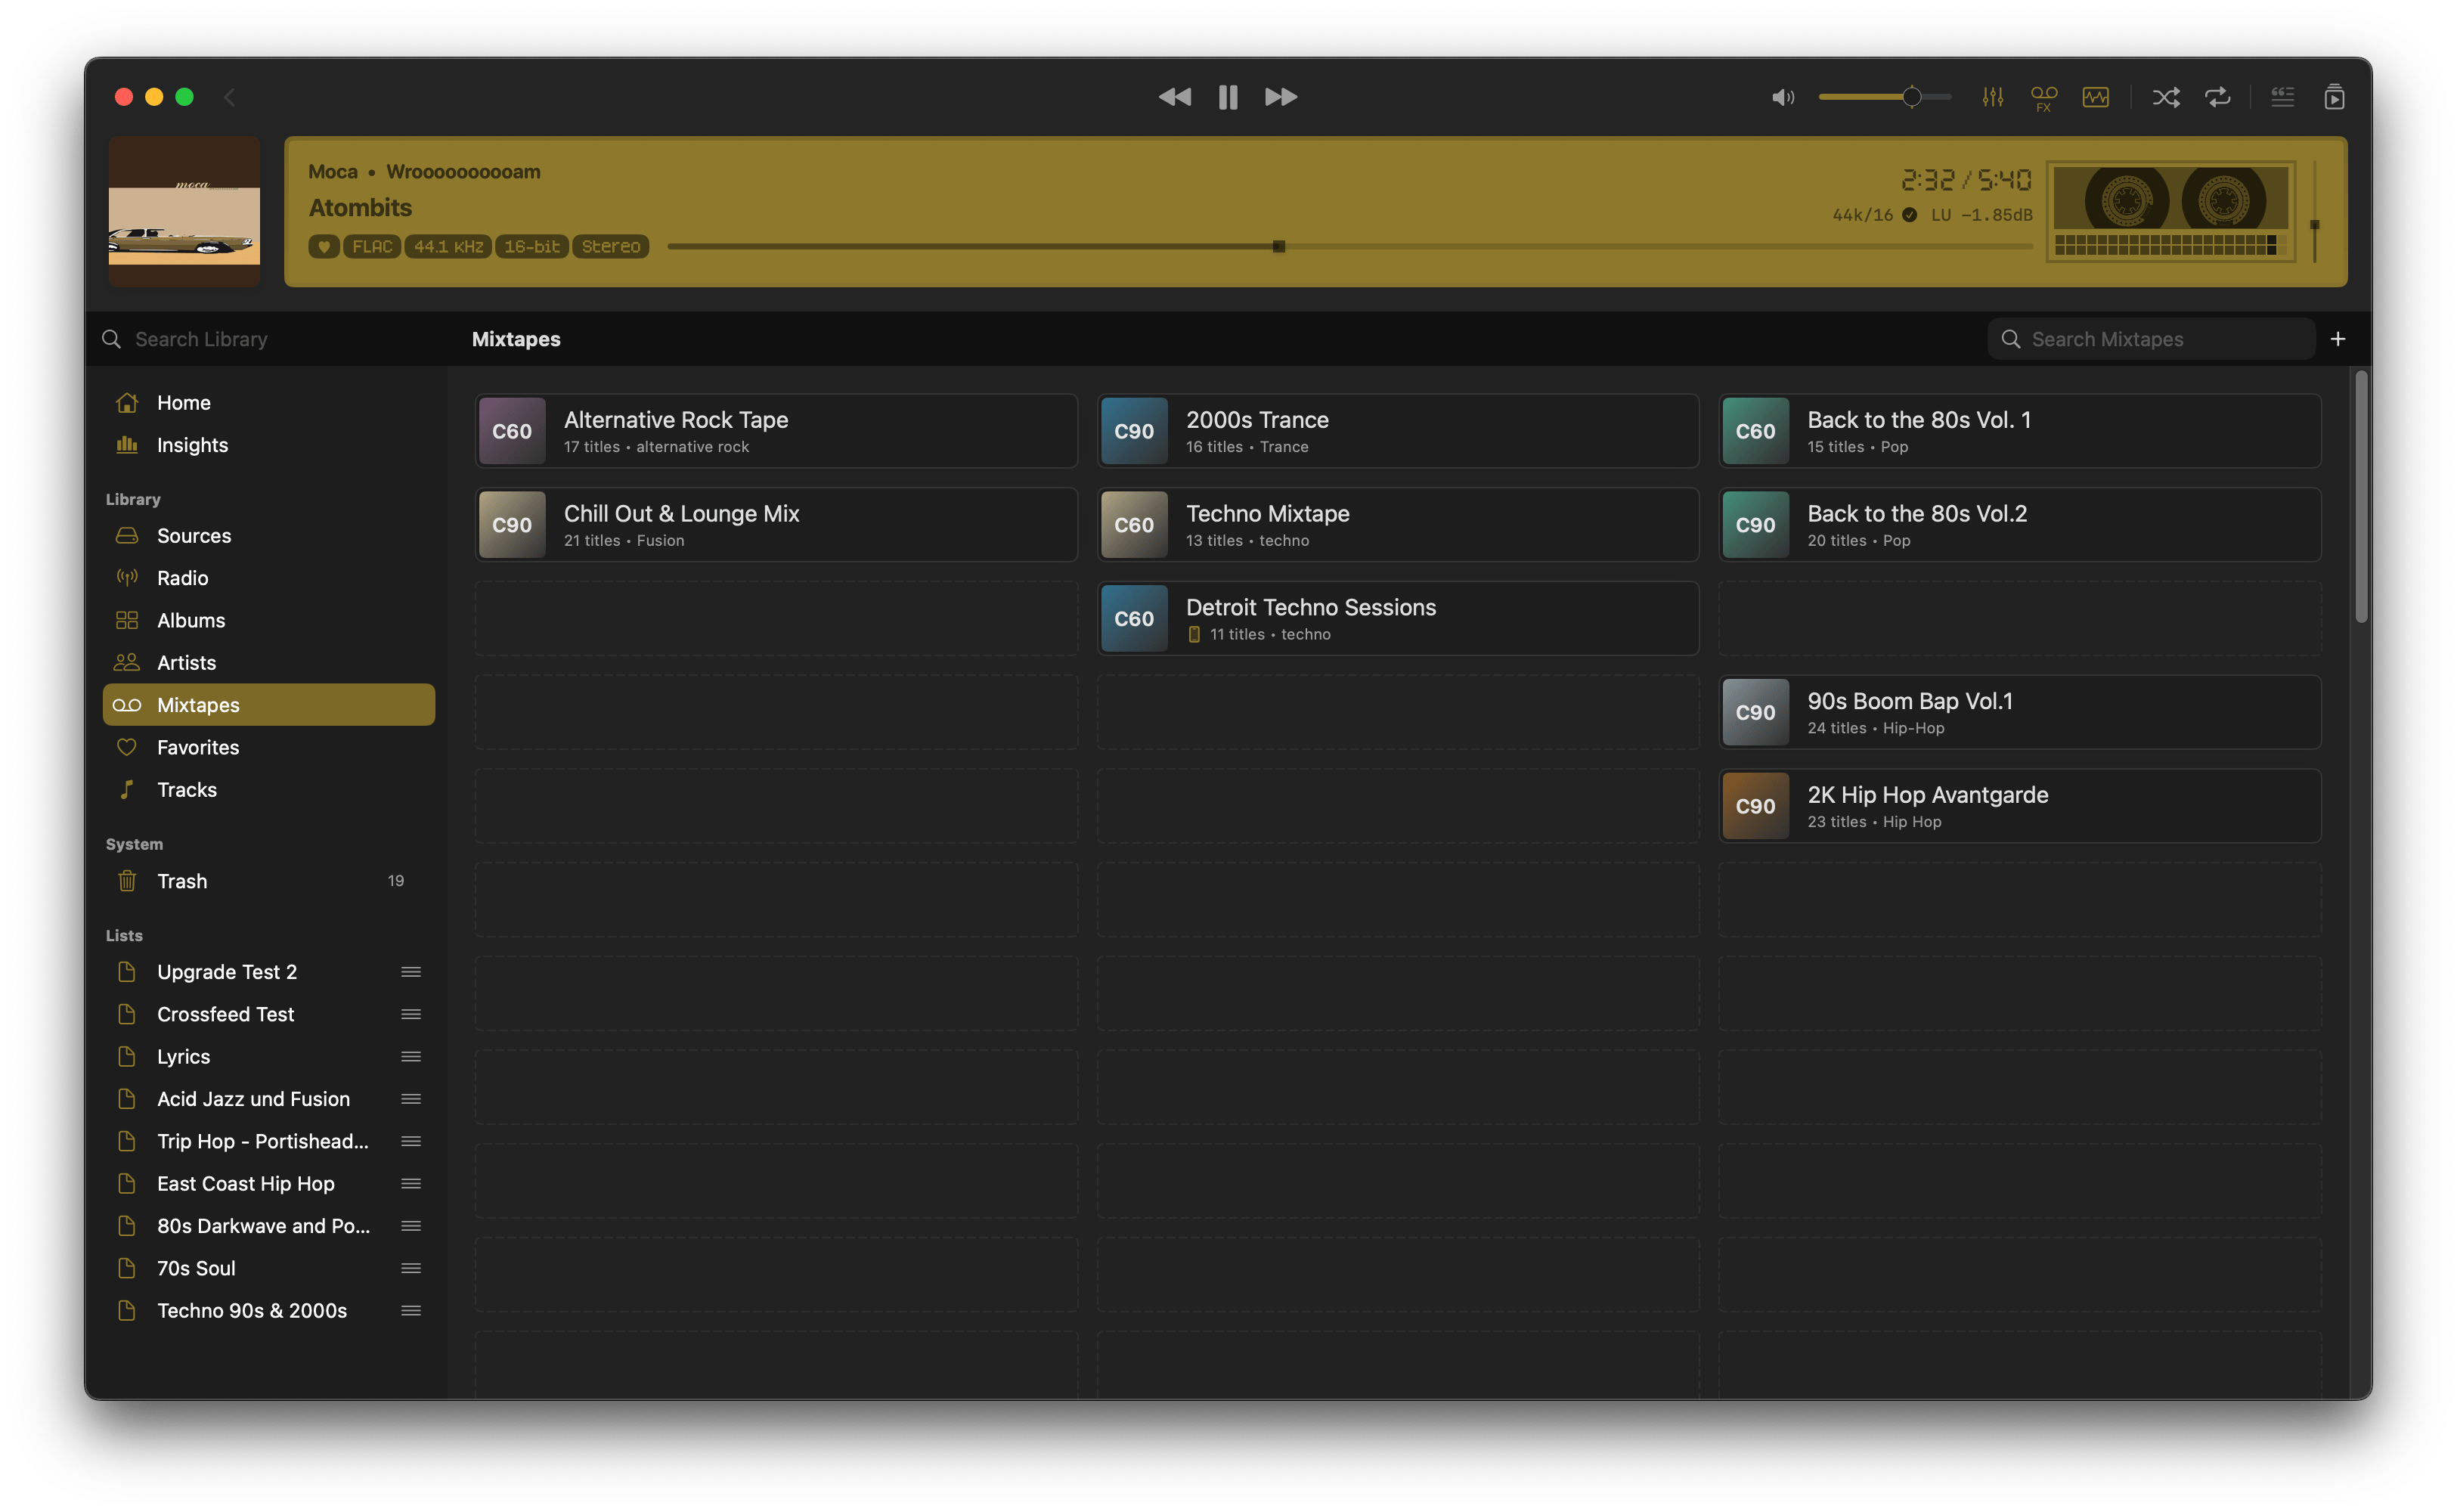
Task: Open reorder handle for Upgrade Test 2
Action: coord(410,972)
